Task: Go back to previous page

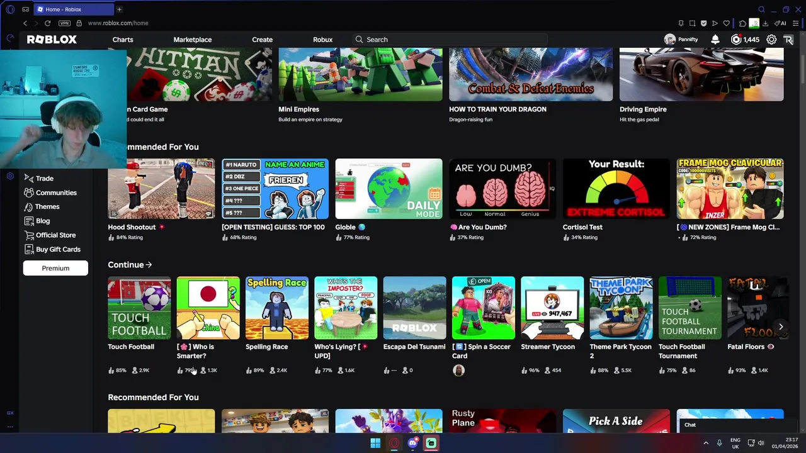Action: pyautogui.click(x=25, y=23)
